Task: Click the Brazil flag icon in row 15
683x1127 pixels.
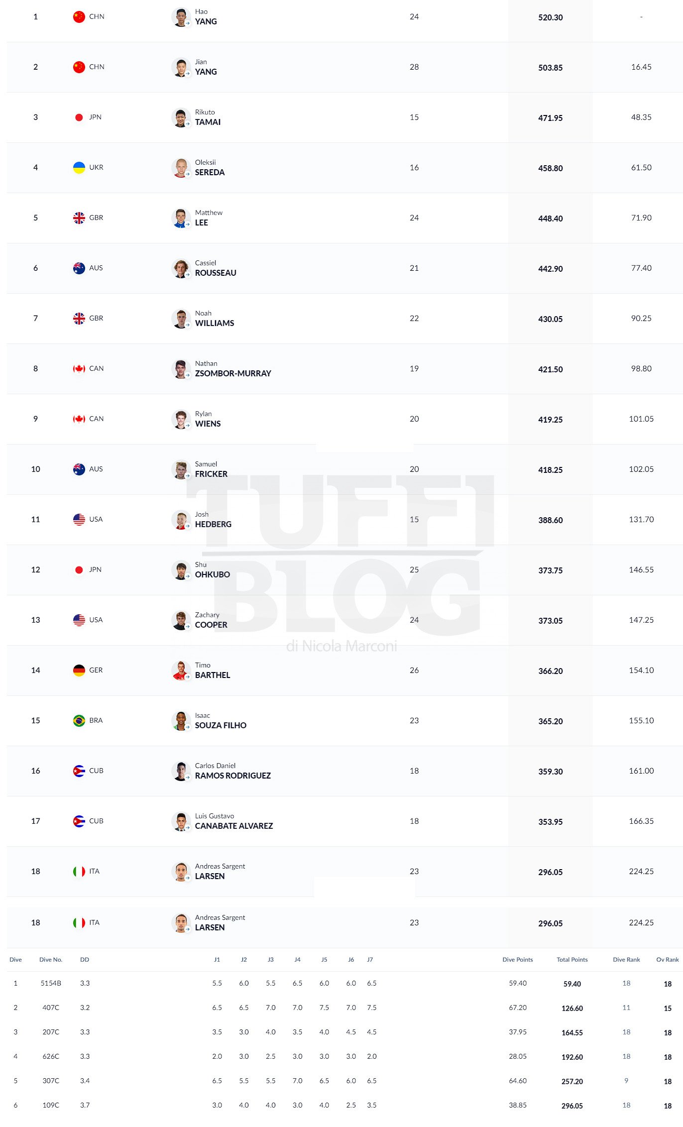Action: pos(79,721)
